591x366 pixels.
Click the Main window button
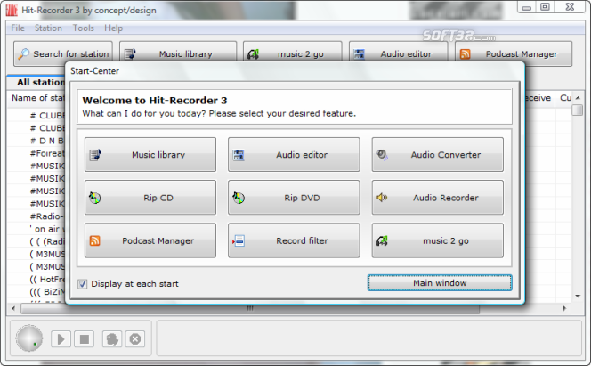pyautogui.click(x=440, y=282)
